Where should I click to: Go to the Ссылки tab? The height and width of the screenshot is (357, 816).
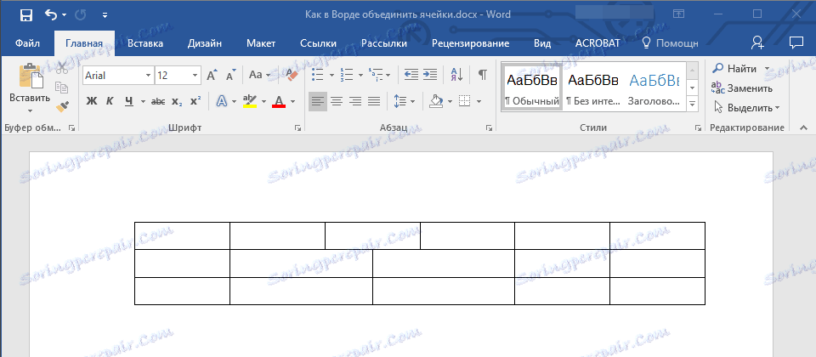[x=318, y=43]
